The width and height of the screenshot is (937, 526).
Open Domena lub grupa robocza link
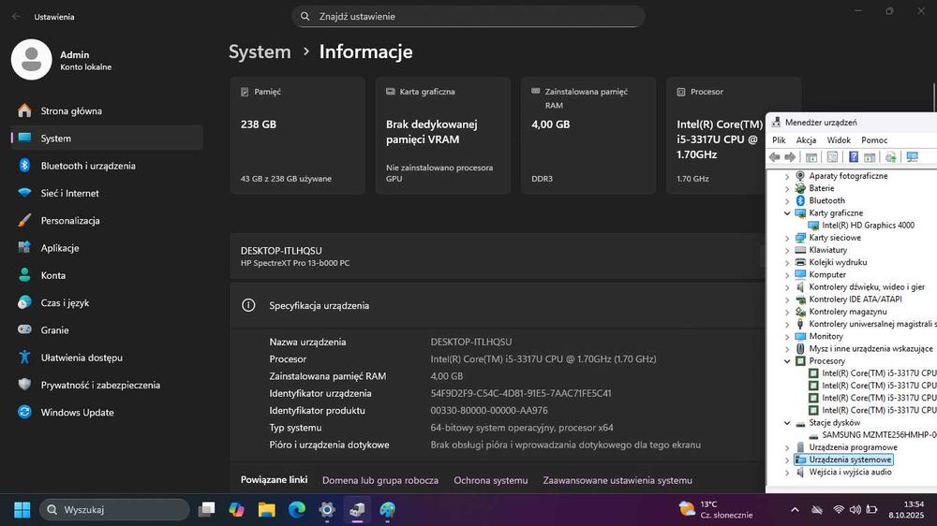pos(380,481)
